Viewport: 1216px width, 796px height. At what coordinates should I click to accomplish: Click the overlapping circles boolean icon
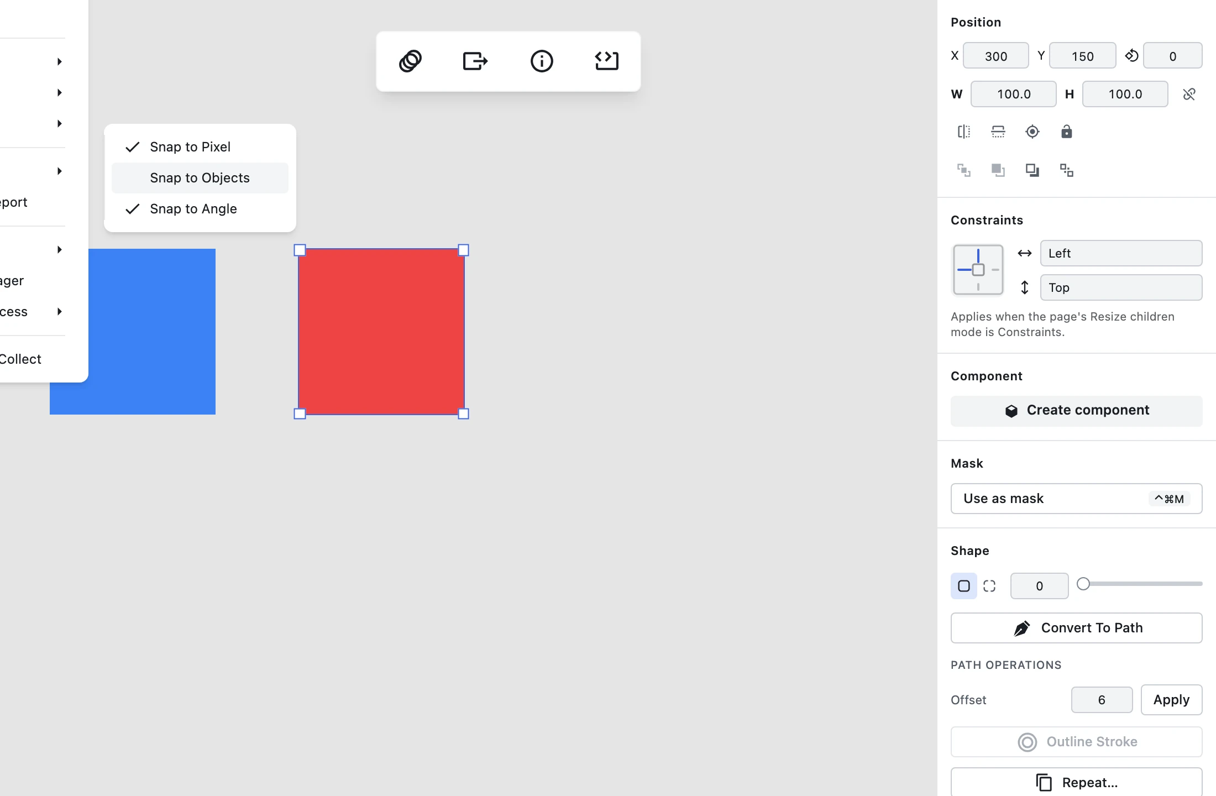[x=410, y=61]
